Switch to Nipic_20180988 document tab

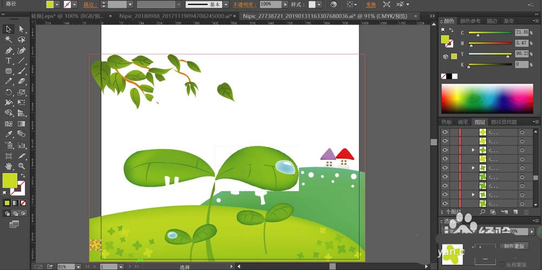coord(176,16)
